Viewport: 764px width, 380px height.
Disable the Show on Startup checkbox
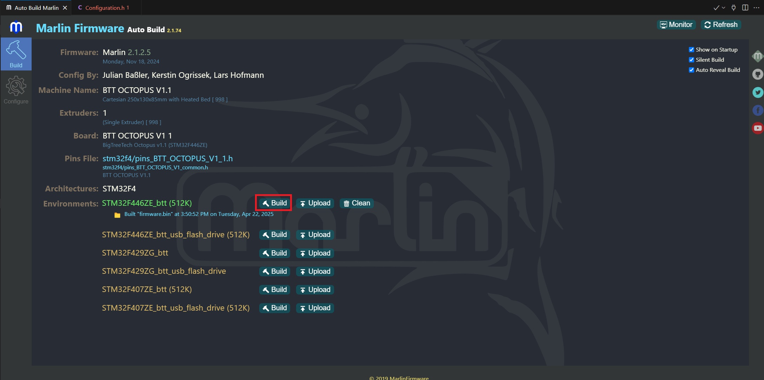691,50
